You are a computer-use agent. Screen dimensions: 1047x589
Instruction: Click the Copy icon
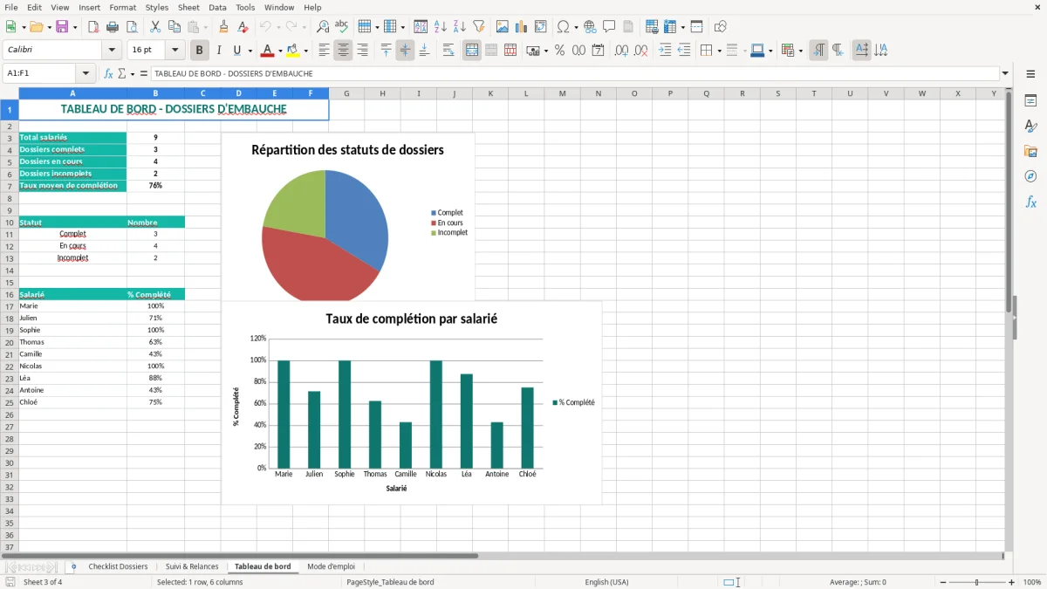tap(174, 27)
